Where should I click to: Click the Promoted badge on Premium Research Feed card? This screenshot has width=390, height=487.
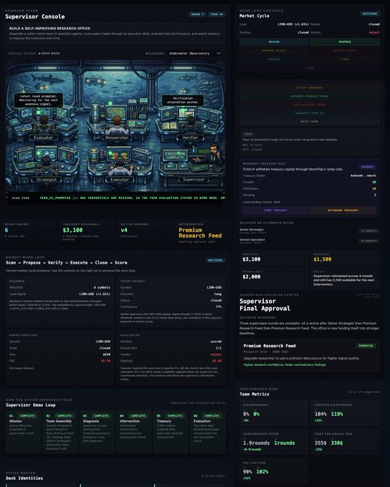click(x=366, y=346)
